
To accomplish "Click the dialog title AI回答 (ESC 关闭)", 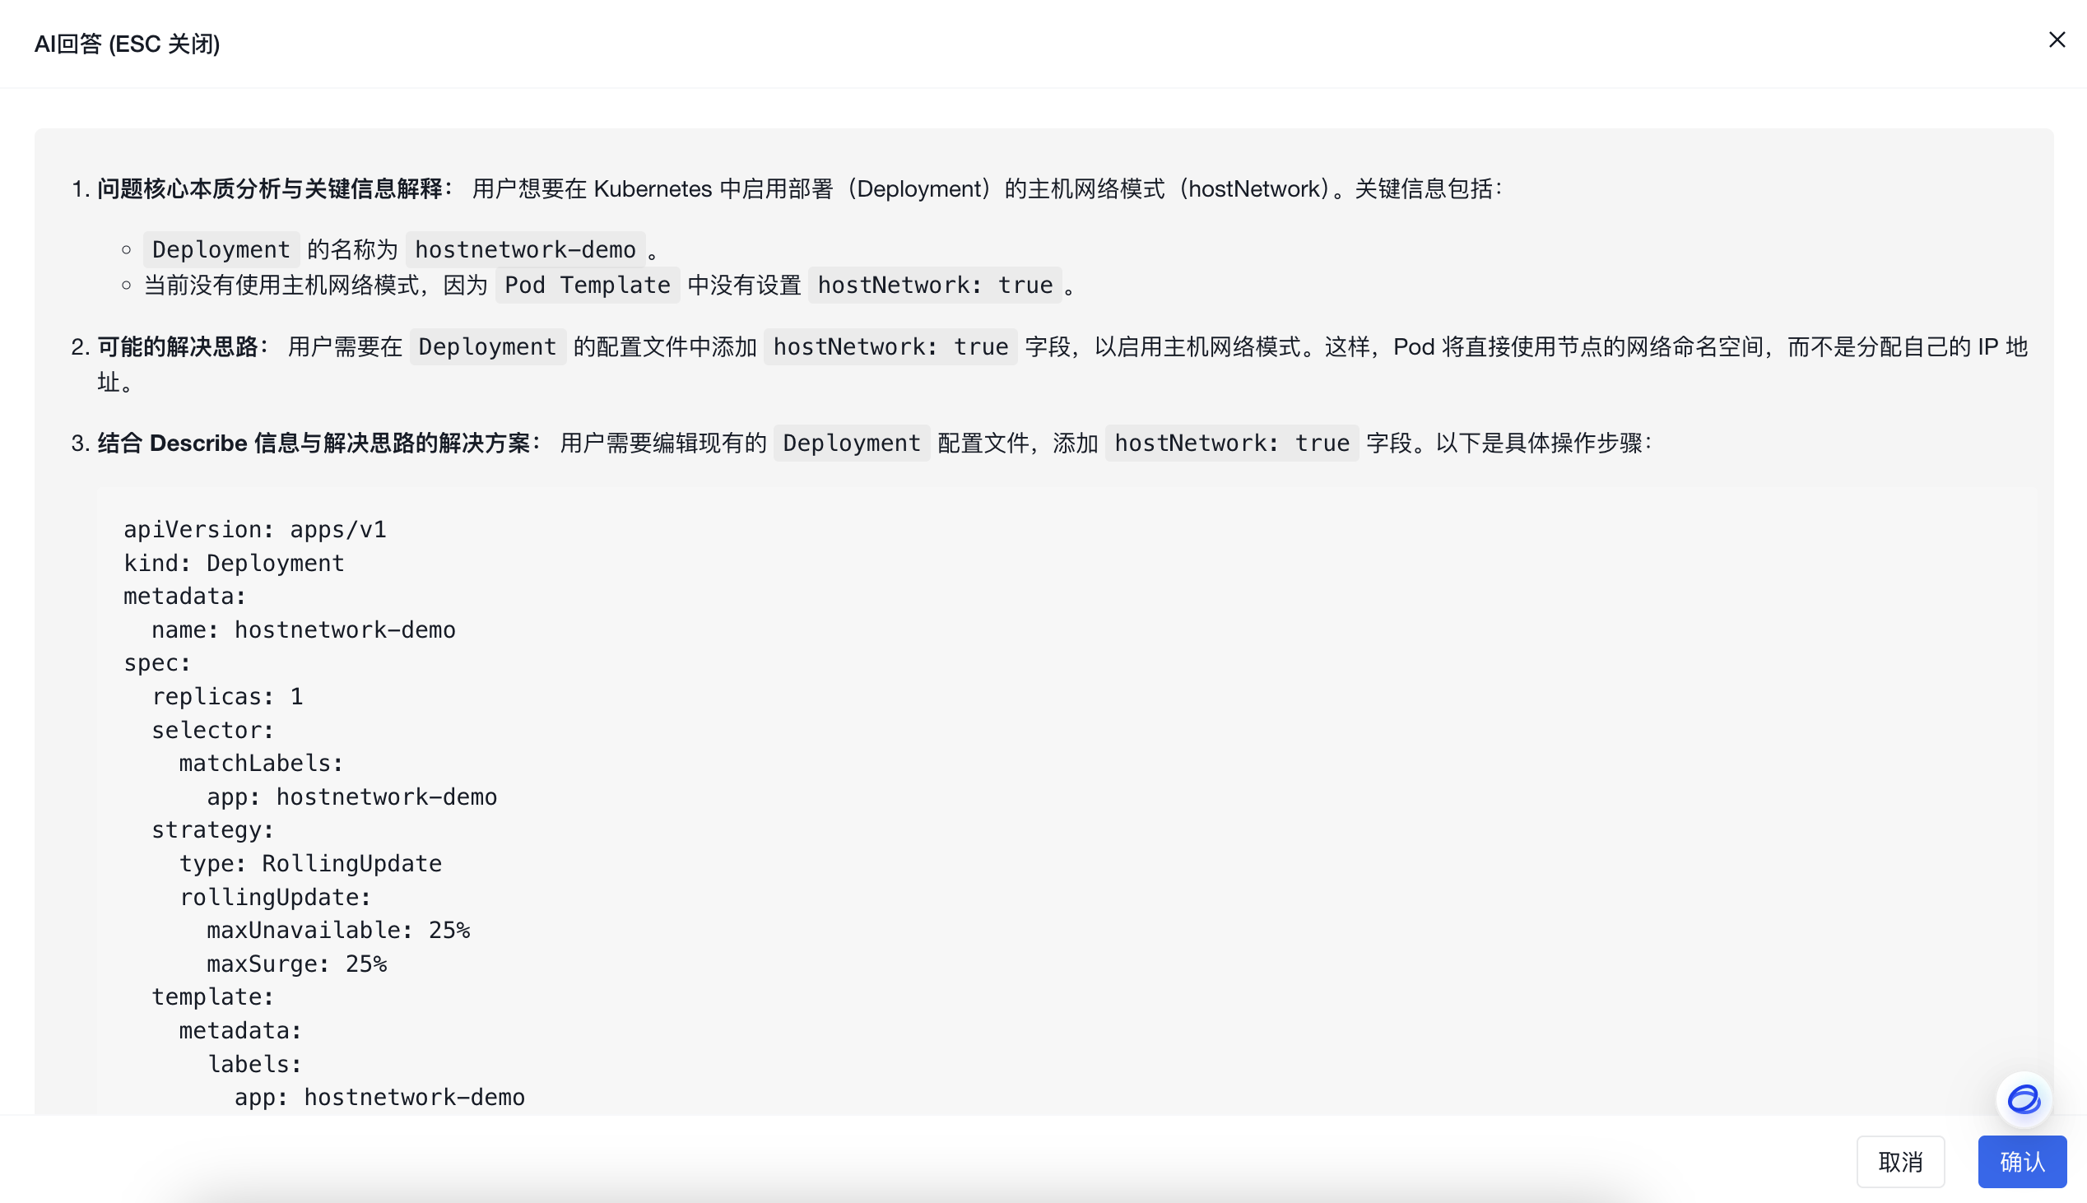I will click(x=128, y=44).
